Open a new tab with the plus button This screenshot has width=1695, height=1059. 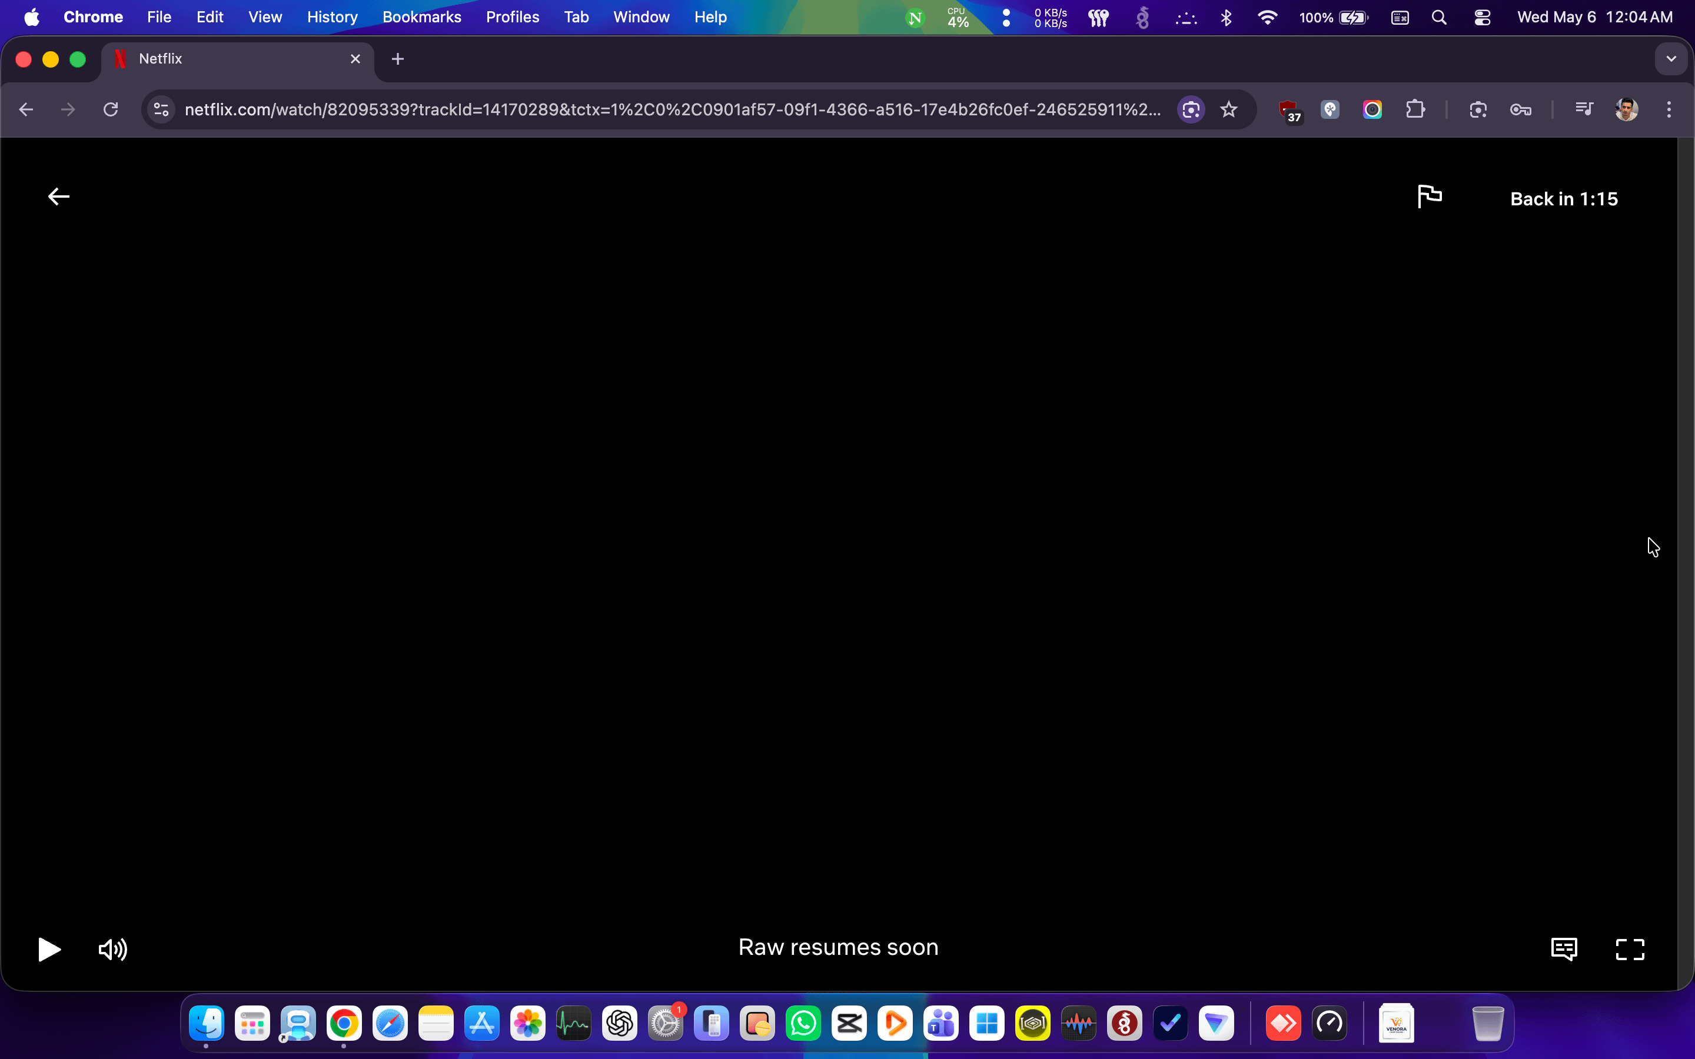point(398,59)
